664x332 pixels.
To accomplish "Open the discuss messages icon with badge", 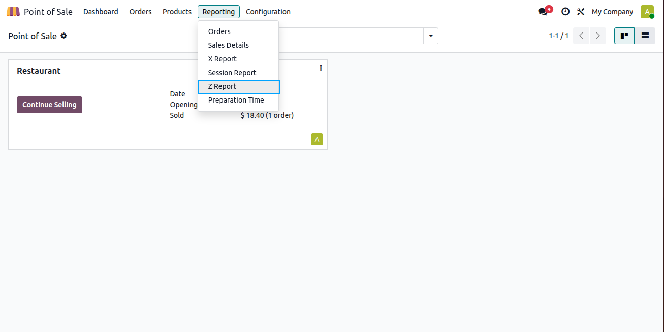I will pyautogui.click(x=545, y=11).
